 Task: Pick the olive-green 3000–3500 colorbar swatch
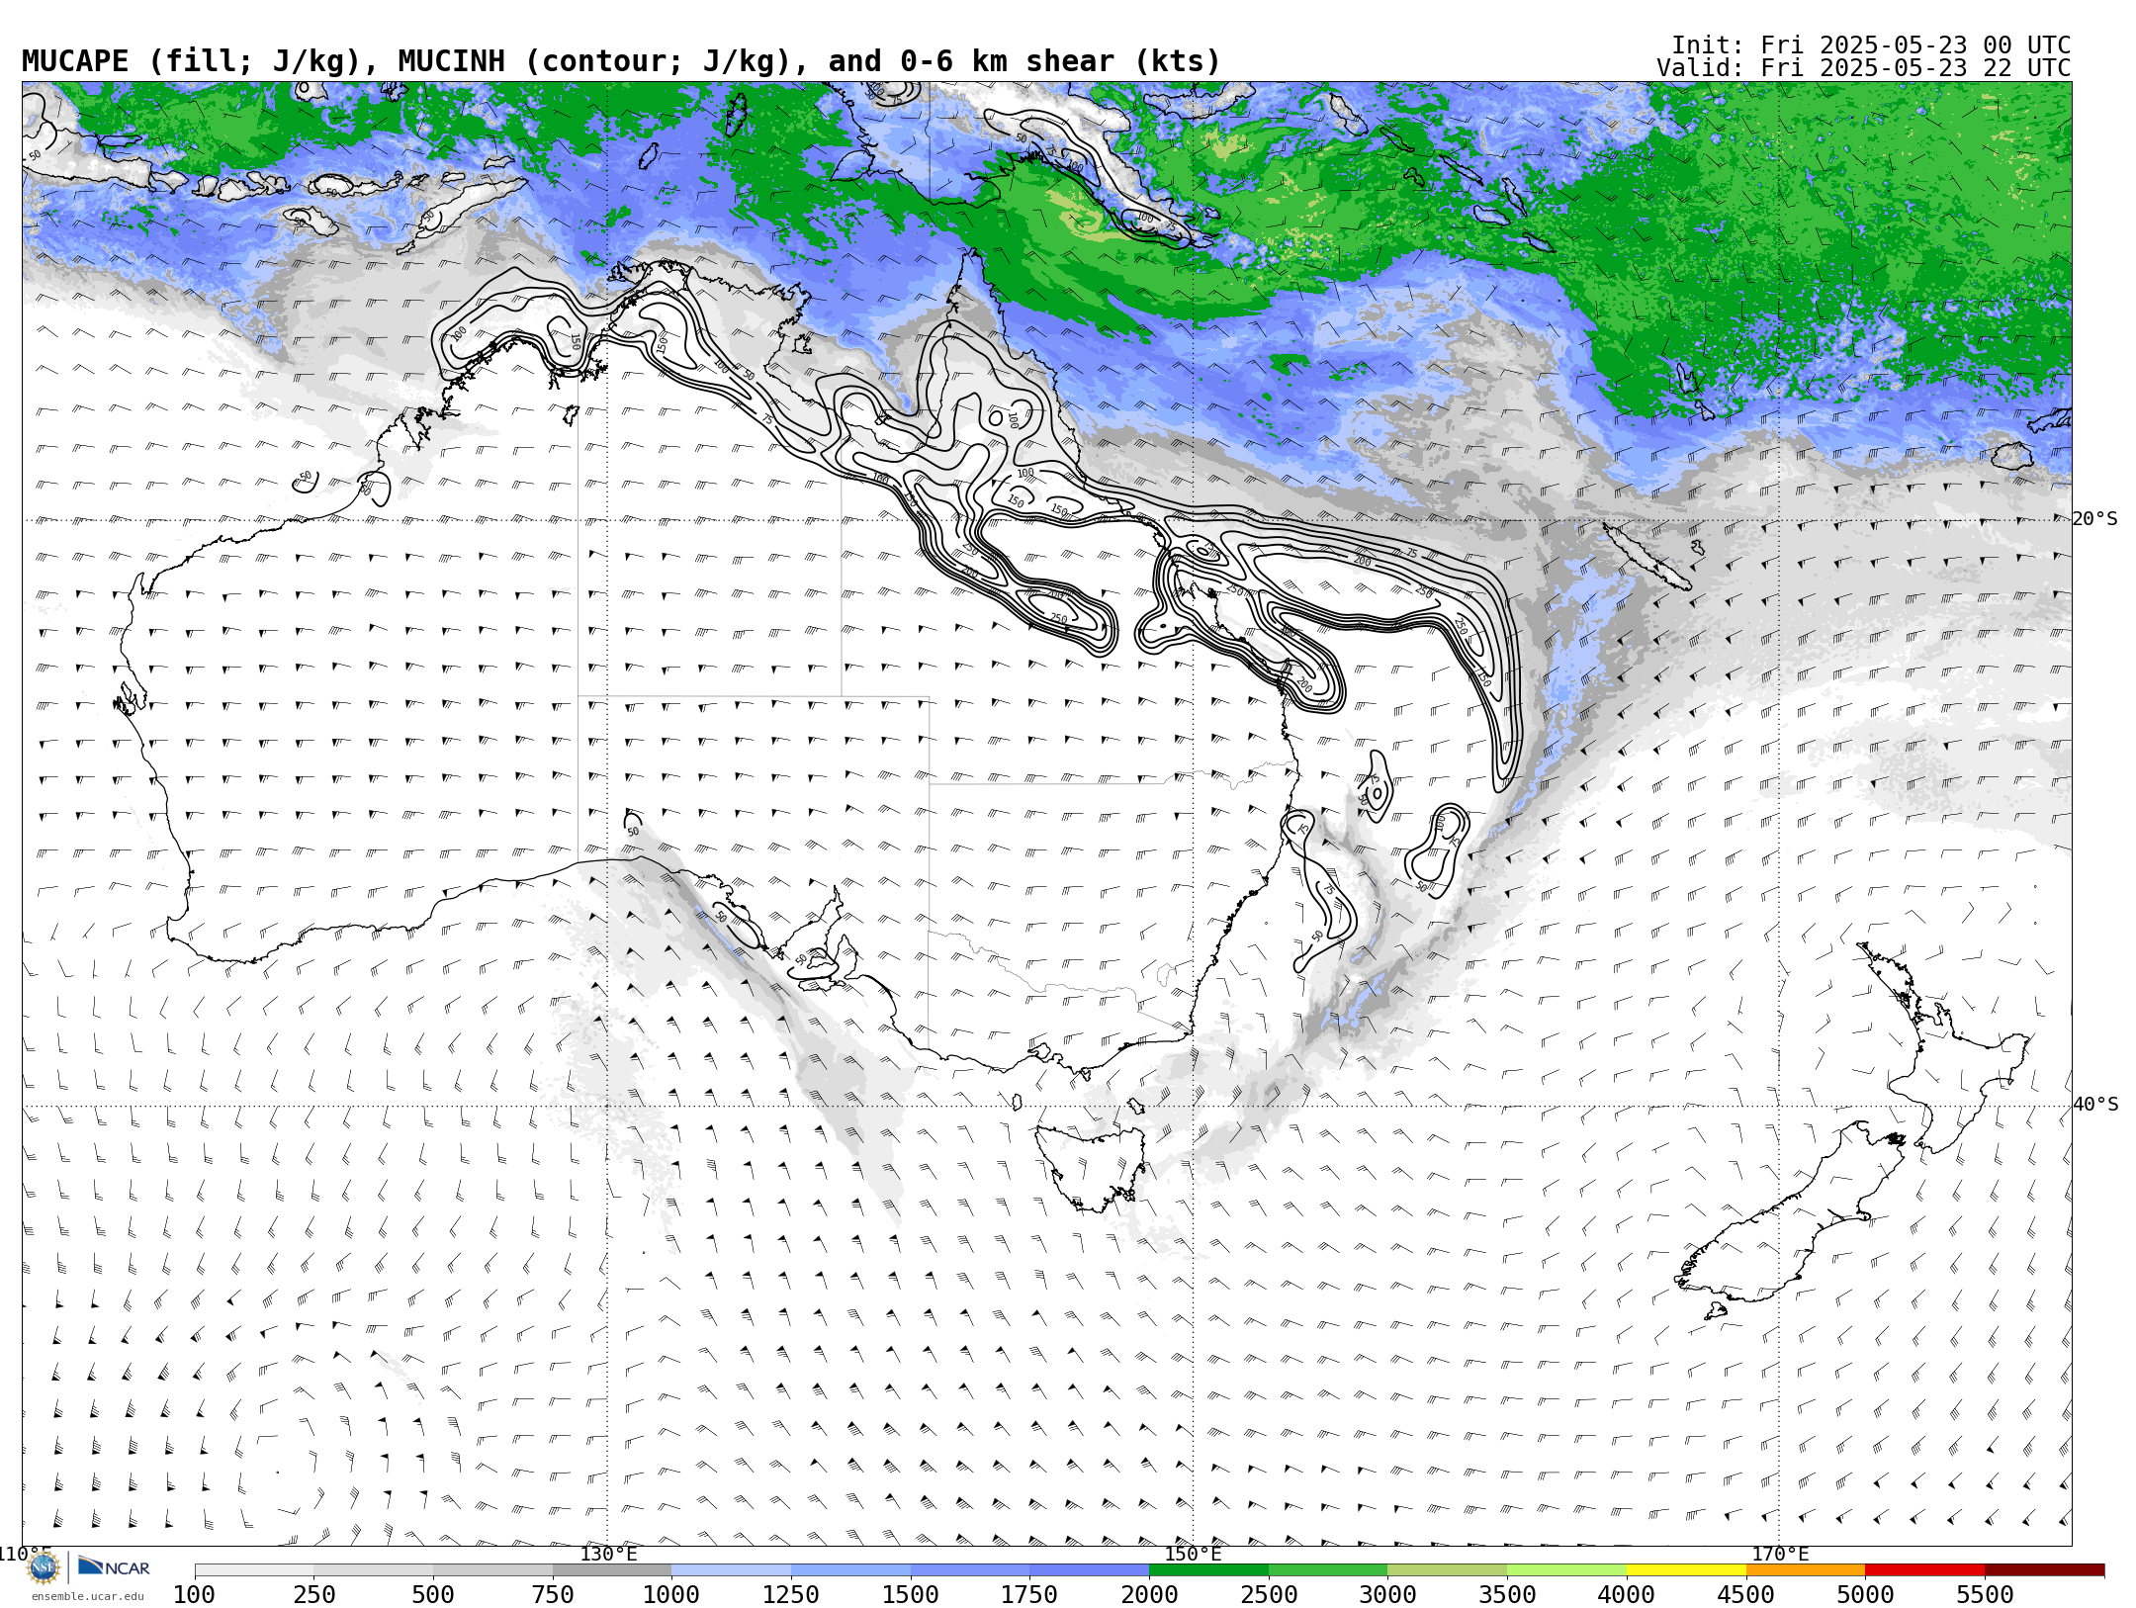pos(1448,1570)
